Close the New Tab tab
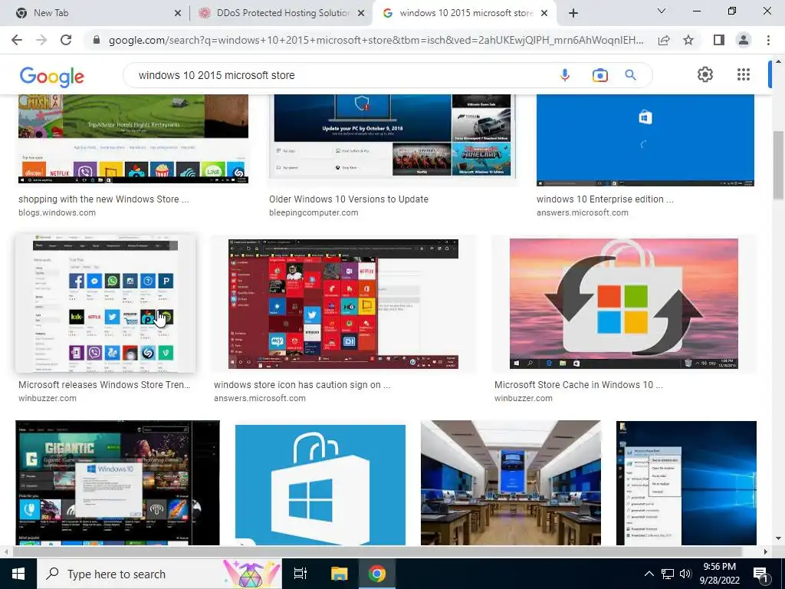Image resolution: width=785 pixels, height=589 pixels. coord(178,13)
